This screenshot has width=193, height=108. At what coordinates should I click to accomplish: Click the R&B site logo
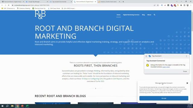(40, 15)
